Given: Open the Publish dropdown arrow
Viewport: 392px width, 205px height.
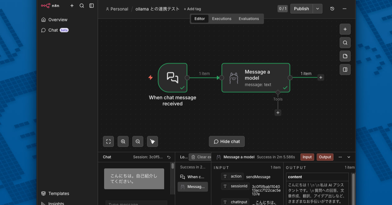Looking at the screenshot, I should click(318, 9).
